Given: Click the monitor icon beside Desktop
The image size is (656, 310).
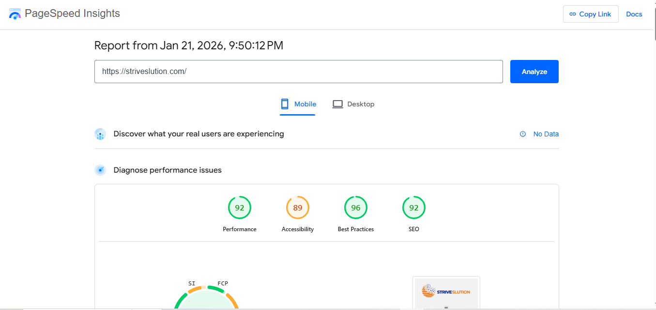Looking at the screenshot, I should tap(338, 103).
